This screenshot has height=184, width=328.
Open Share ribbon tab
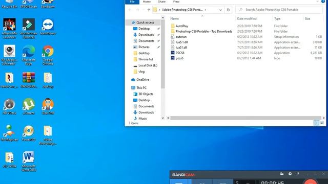point(162,2)
